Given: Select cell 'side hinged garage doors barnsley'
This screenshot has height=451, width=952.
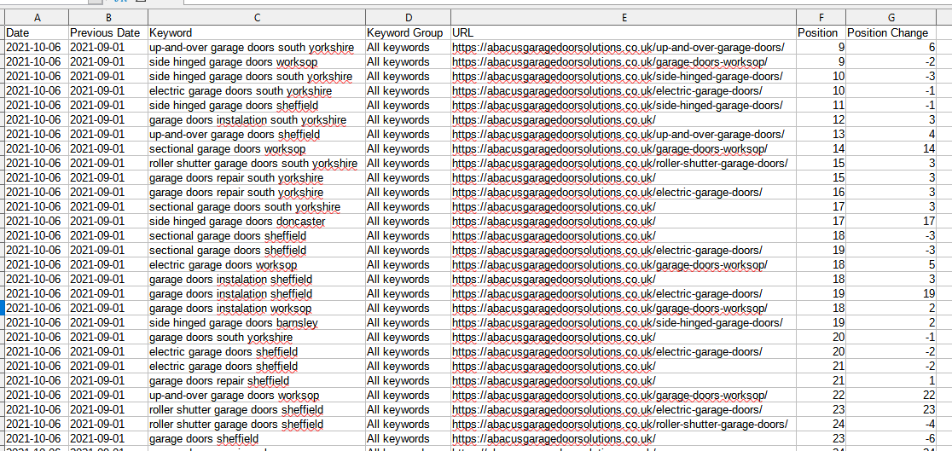Looking at the screenshot, I should (x=257, y=323).
